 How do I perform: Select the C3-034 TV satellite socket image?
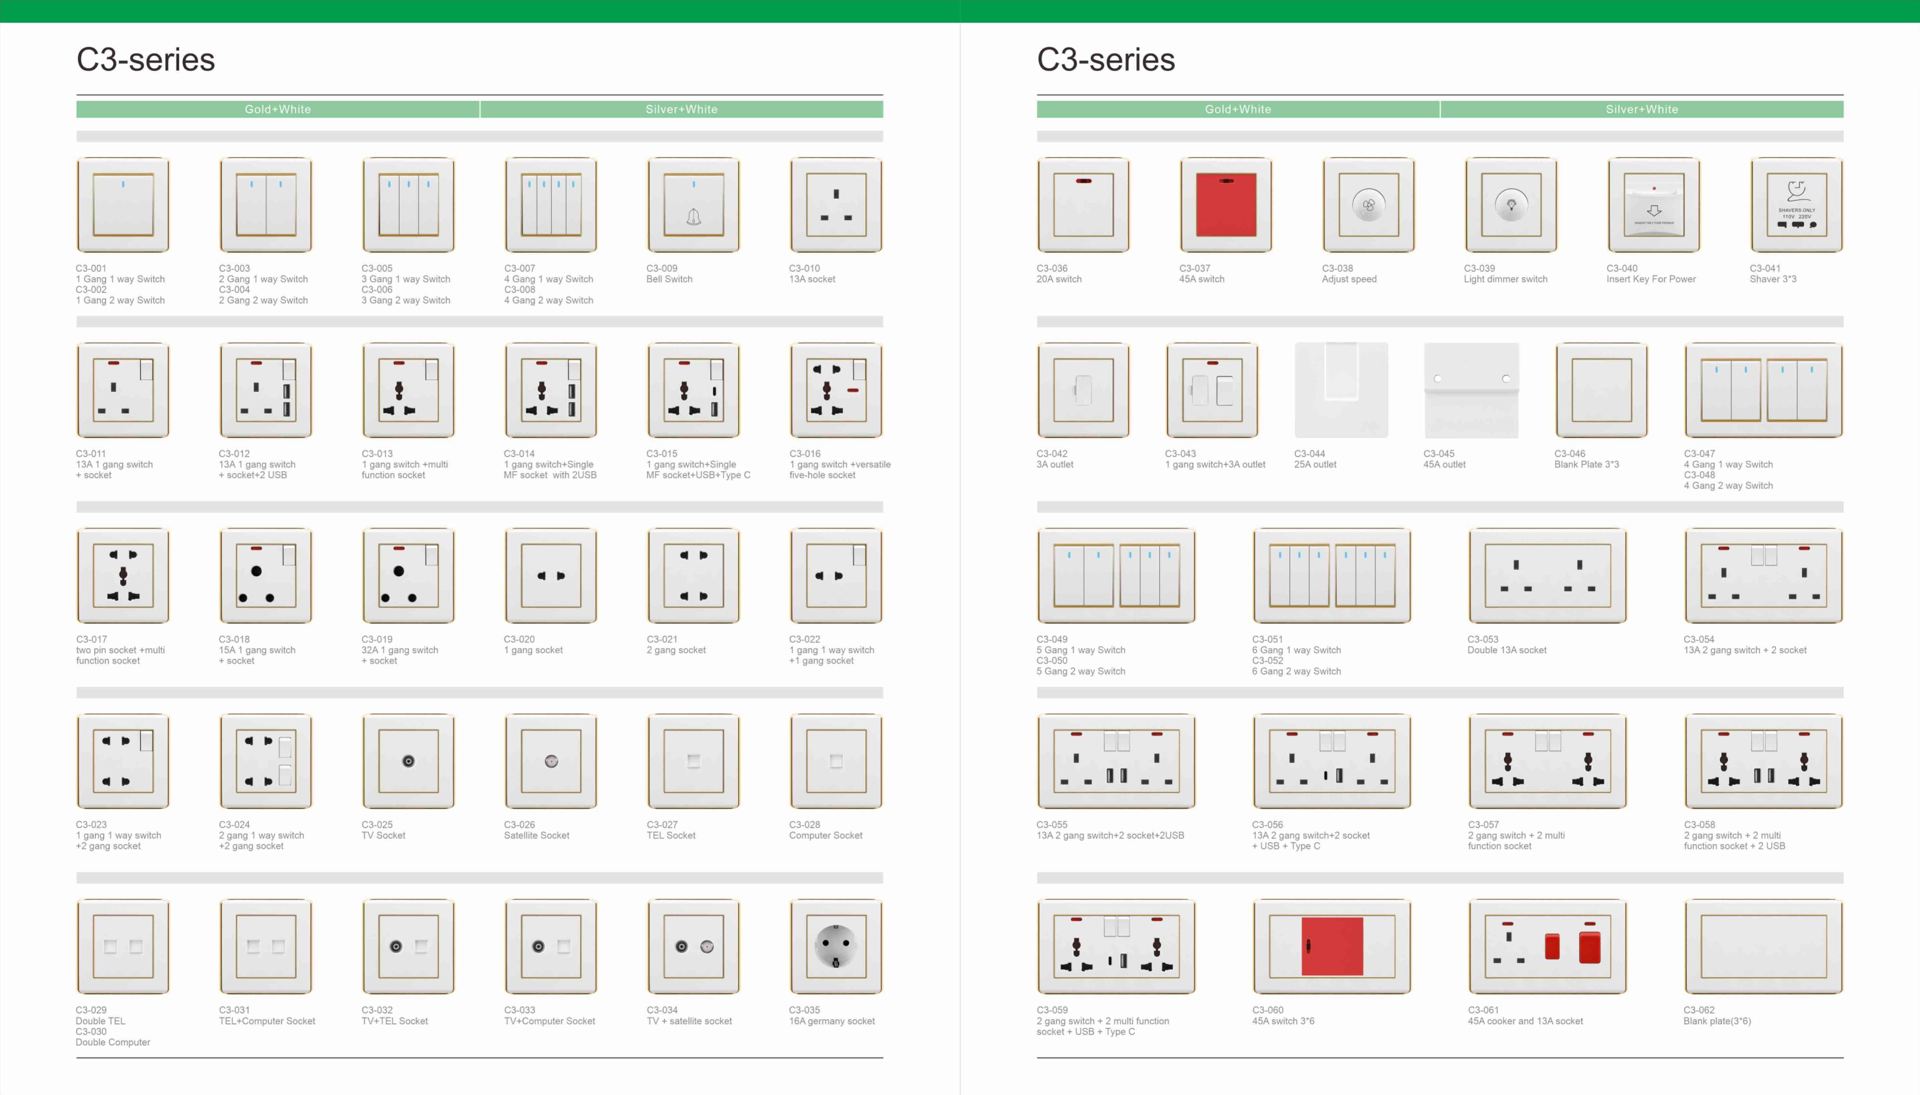coord(693,947)
